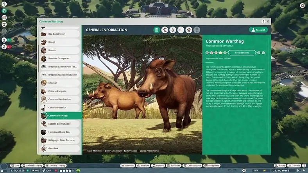Click the green plus icon beside cash balance

tap(28, 171)
